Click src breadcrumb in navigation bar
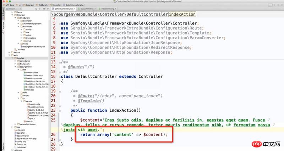284x151 pixels. click(x=19, y=5)
